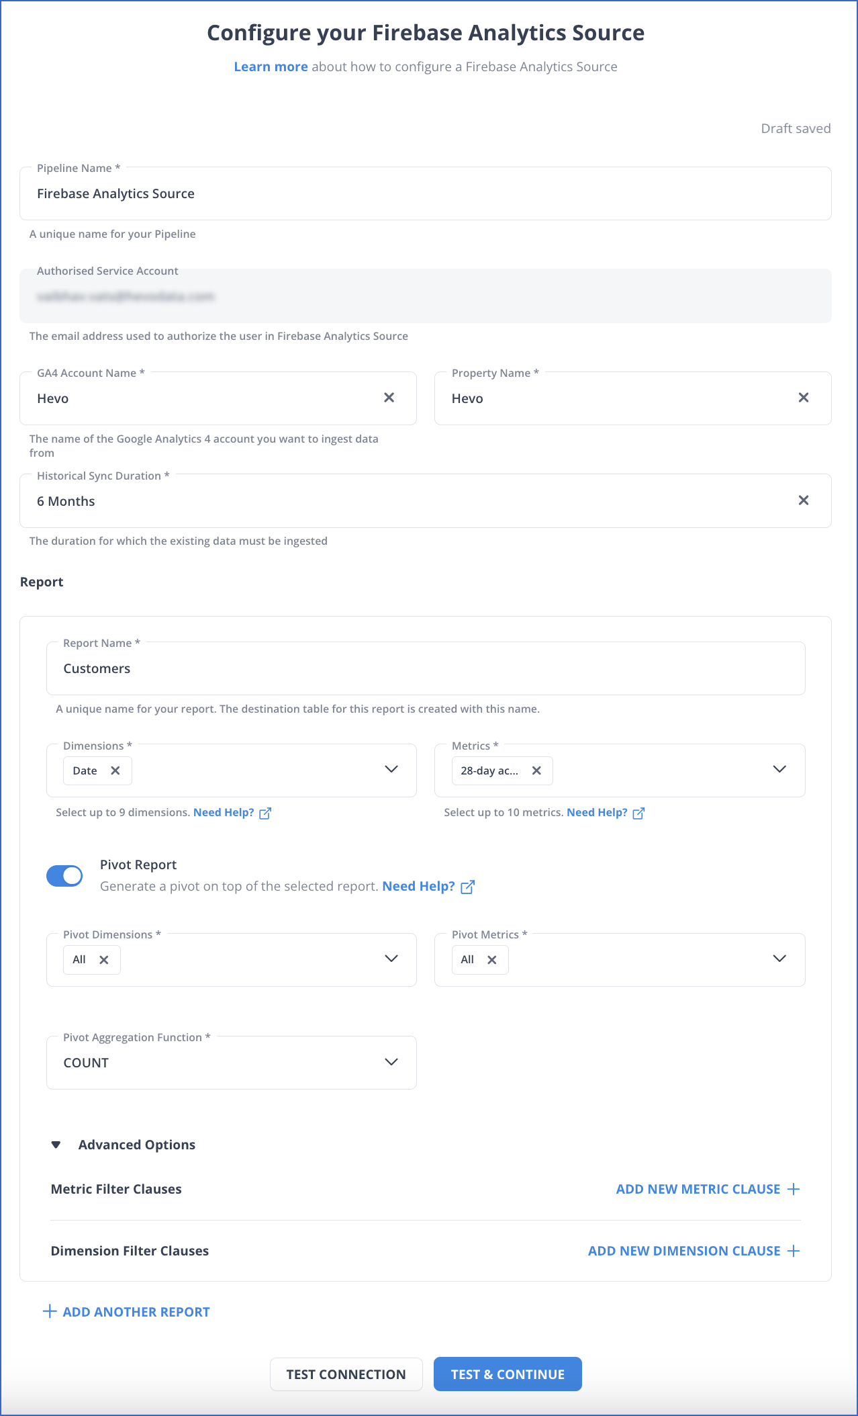Open the Historical Sync Duration selector

coord(426,501)
